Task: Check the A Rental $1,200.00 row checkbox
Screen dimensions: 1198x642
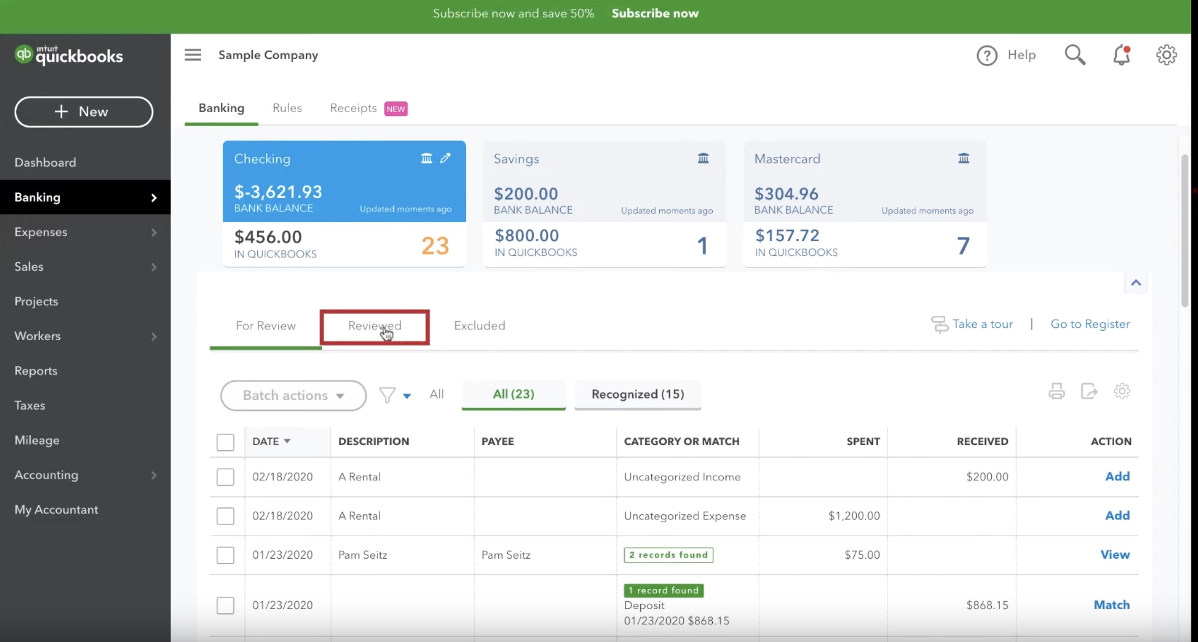Action: pyautogui.click(x=225, y=516)
